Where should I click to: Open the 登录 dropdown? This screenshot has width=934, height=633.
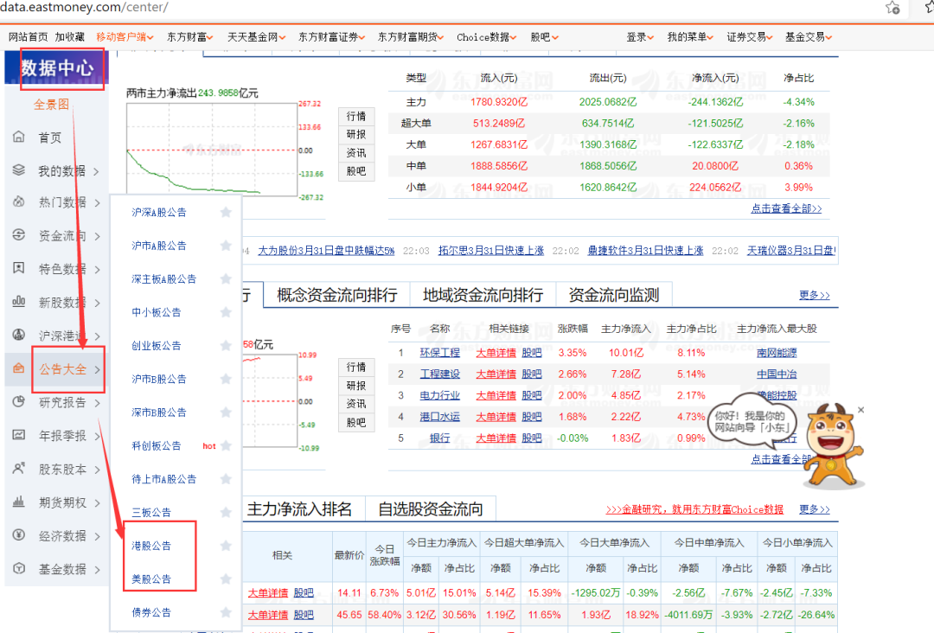[x=640, y=37]
